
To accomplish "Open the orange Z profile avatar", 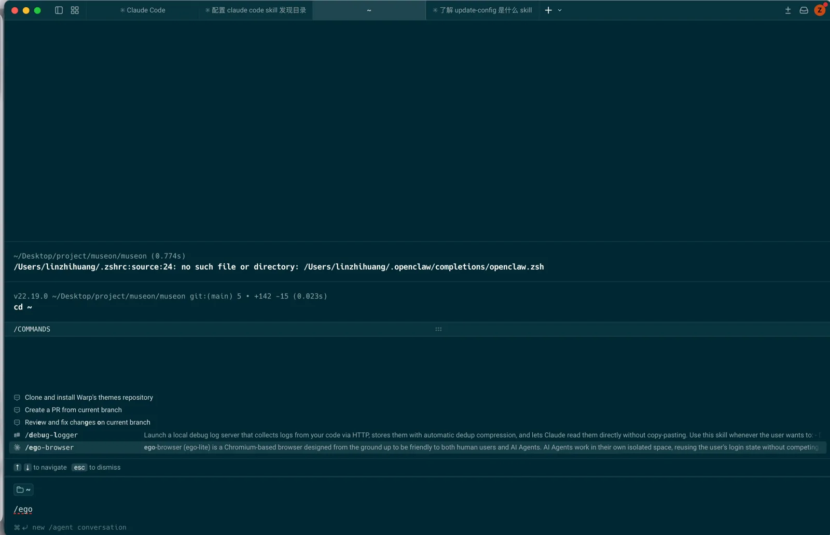I will [820, 10].
